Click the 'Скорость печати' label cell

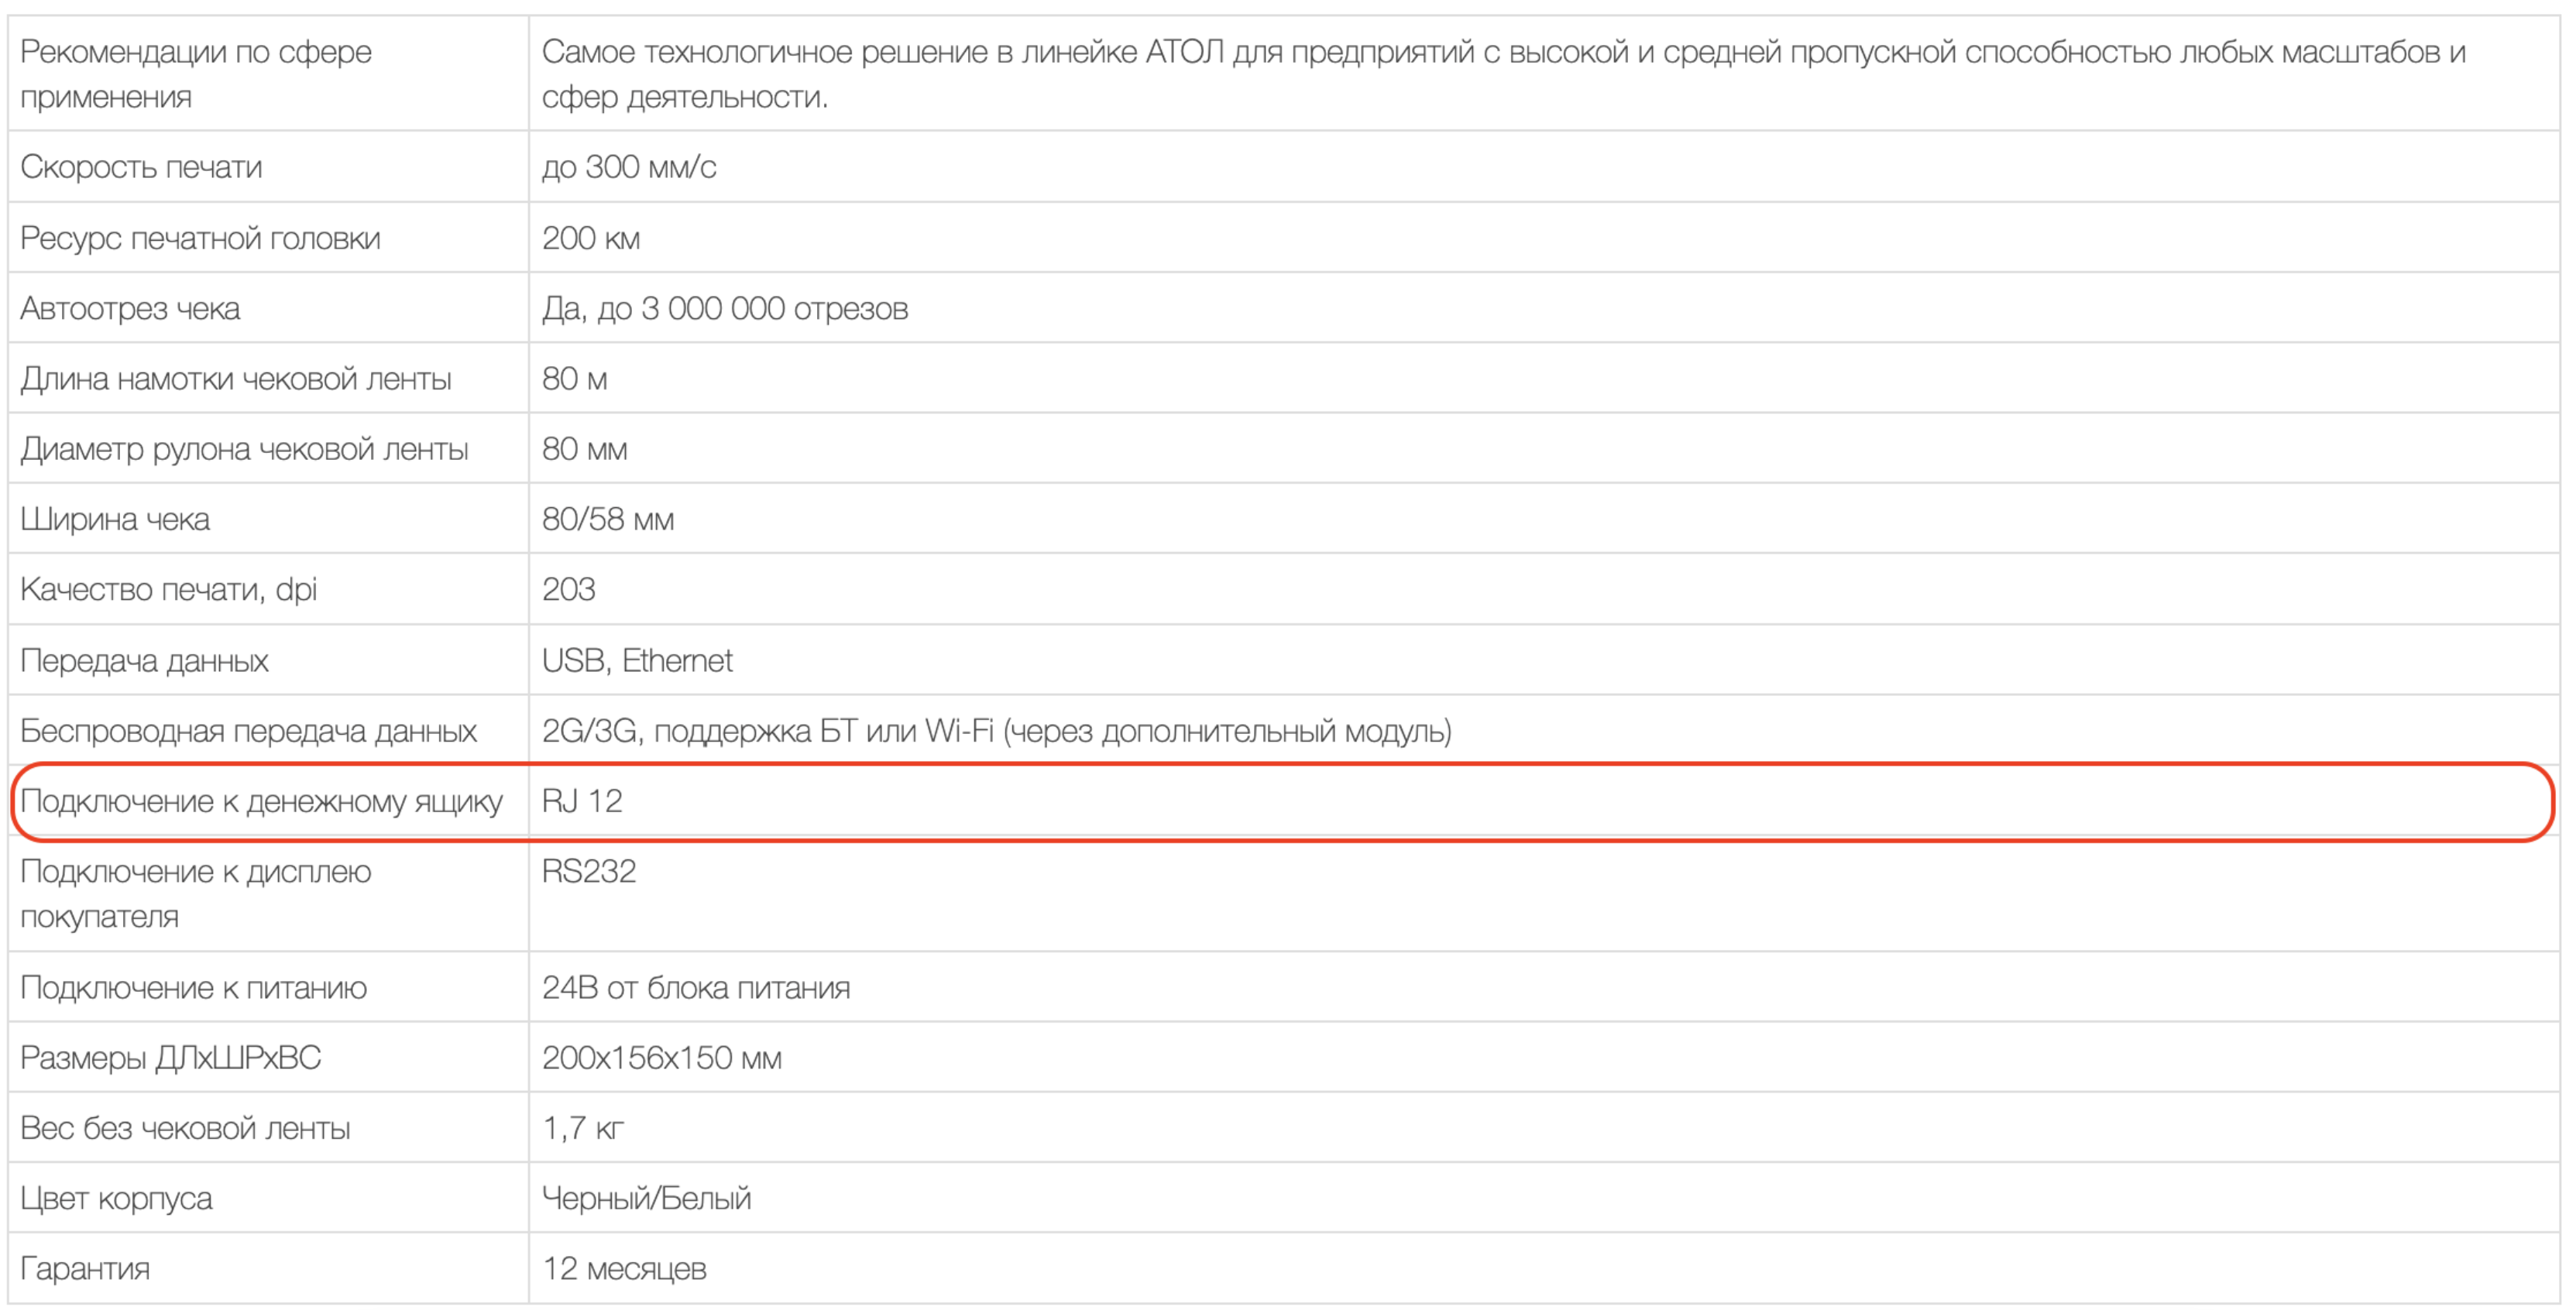141,167
